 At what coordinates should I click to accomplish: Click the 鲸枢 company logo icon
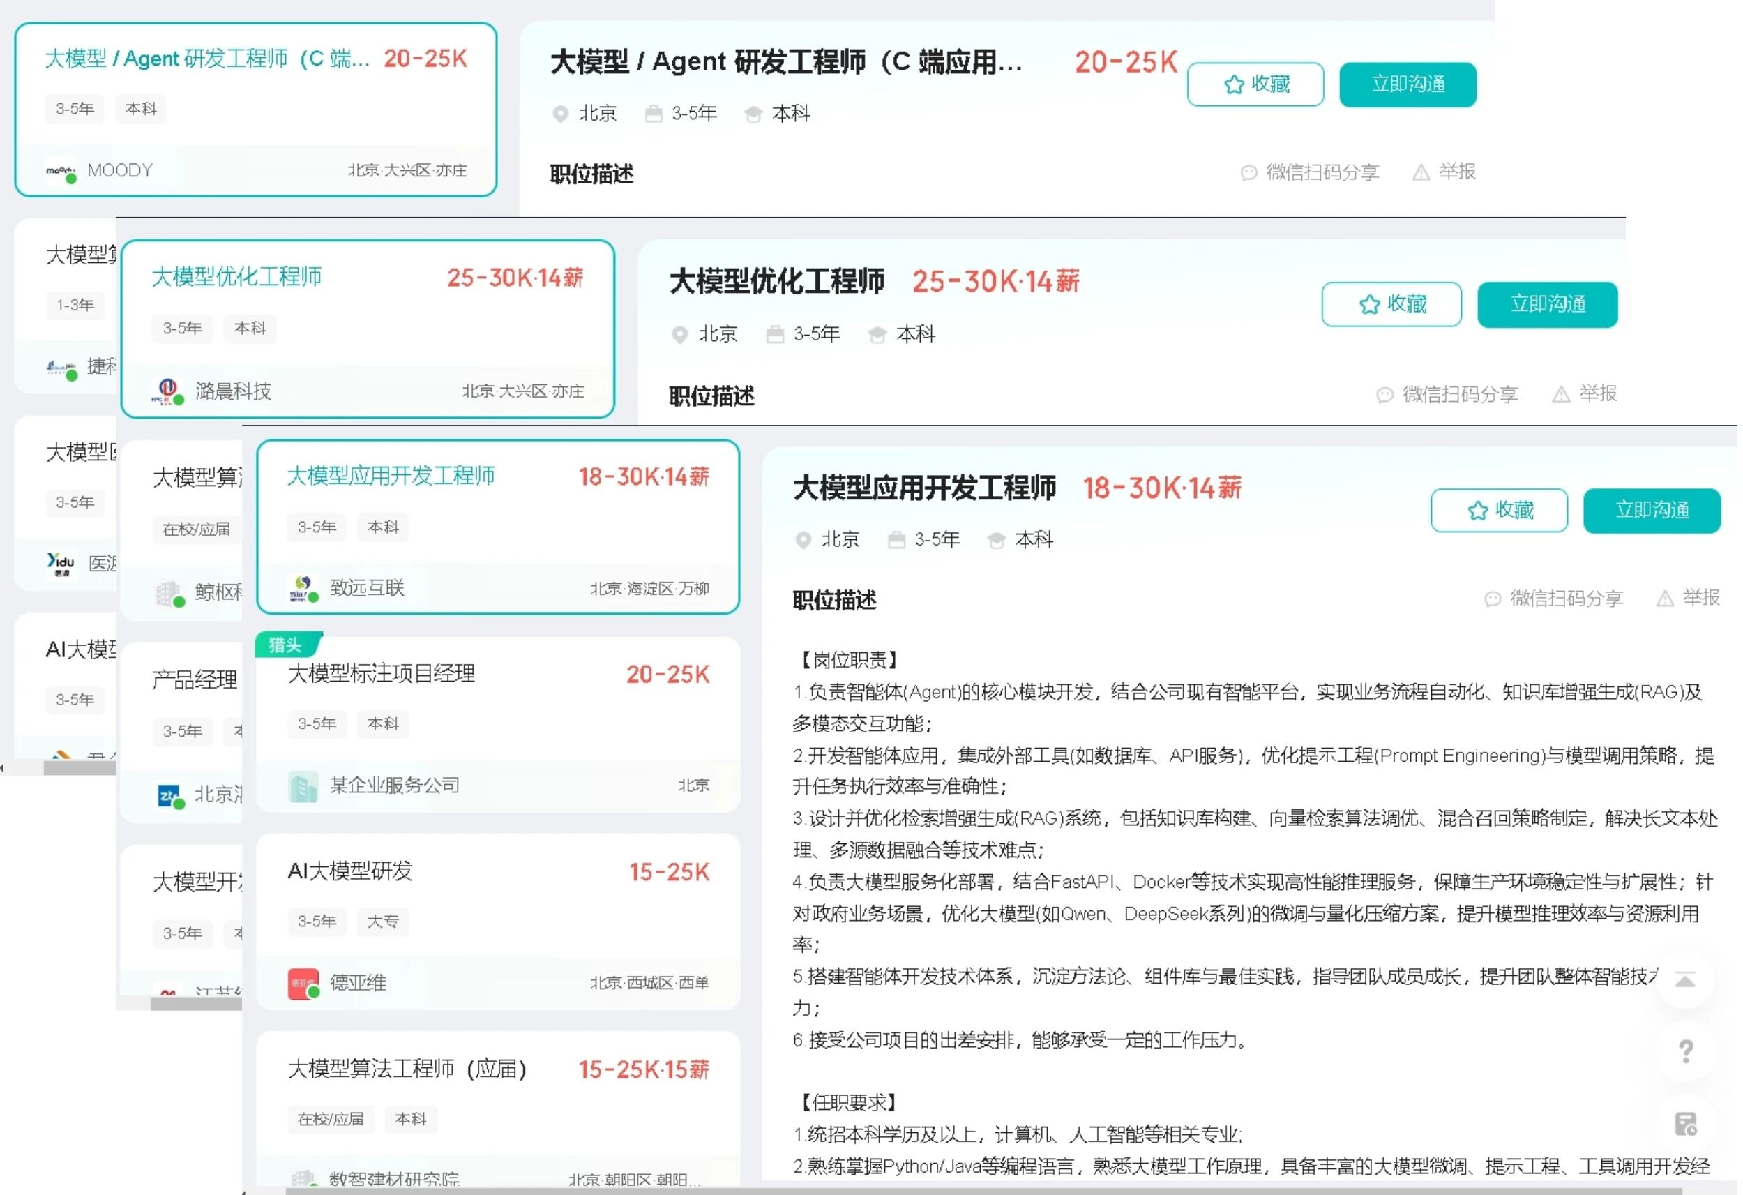(x=169, y=594)
